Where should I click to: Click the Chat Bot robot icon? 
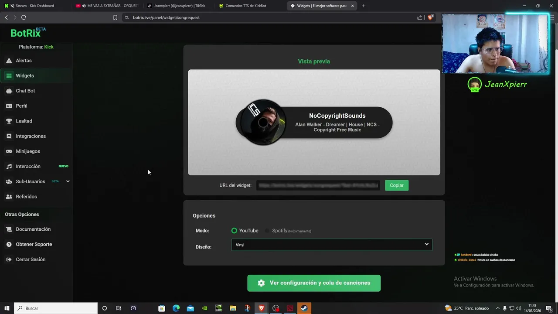tap(9, 91)
